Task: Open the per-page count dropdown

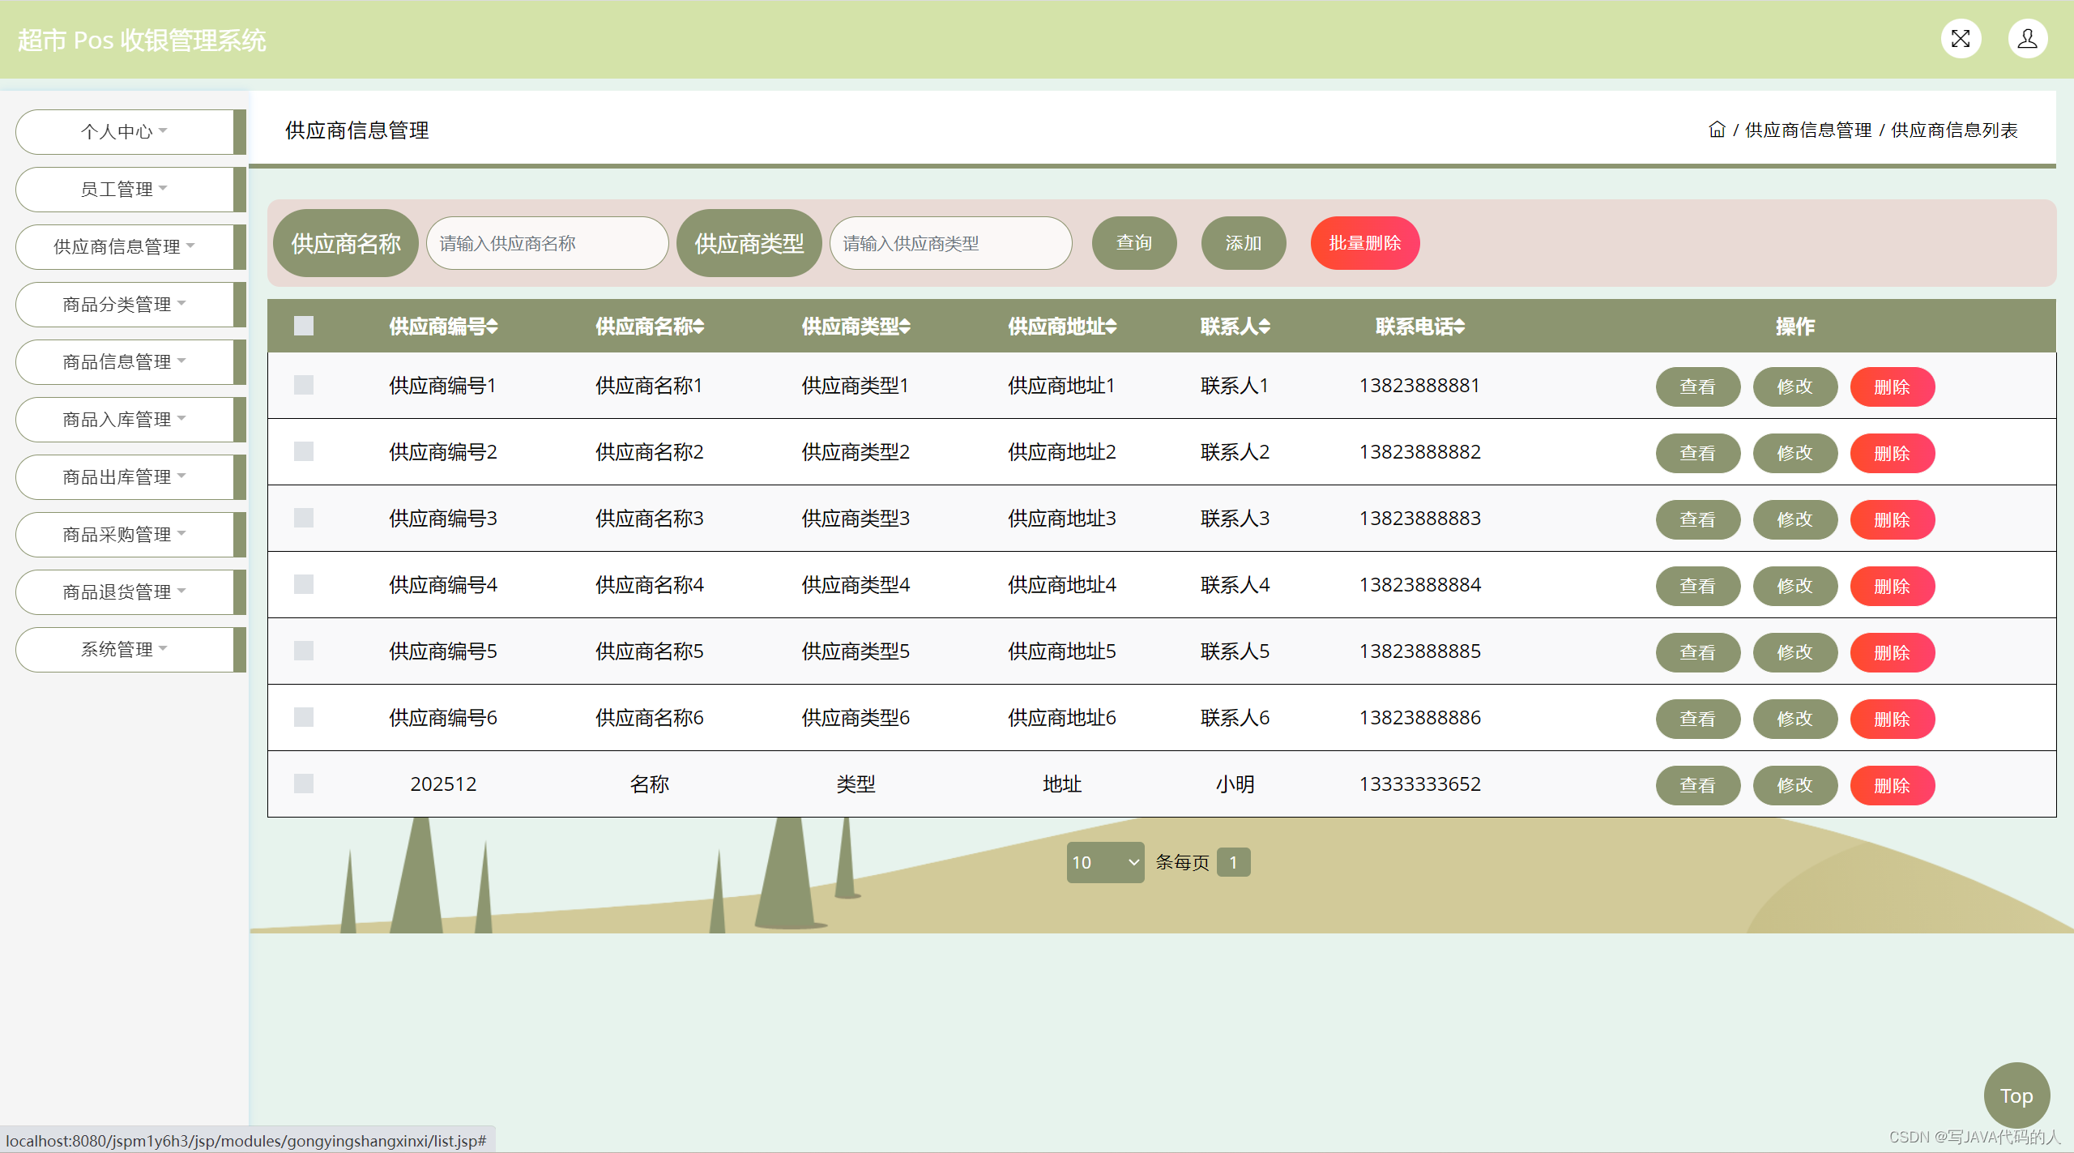Action: point(1104,862)
